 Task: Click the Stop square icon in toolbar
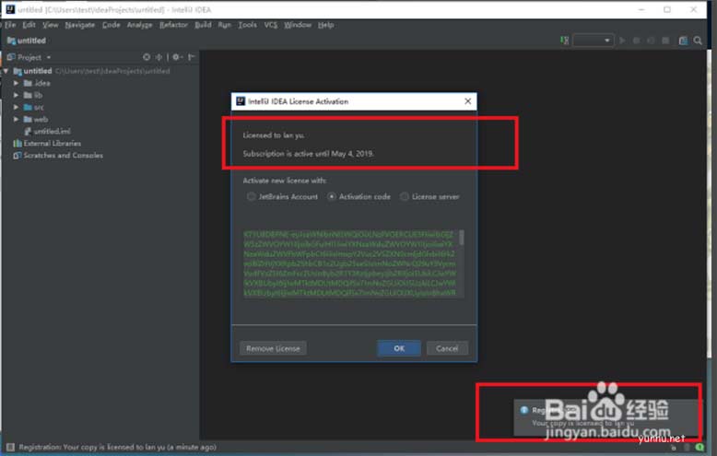[665, 41]
